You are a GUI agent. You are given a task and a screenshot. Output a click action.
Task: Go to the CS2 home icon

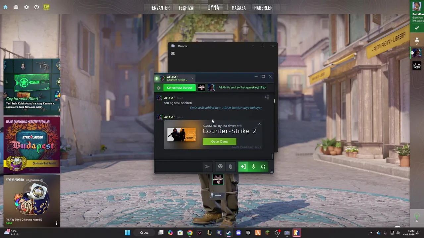coord(5,7)
